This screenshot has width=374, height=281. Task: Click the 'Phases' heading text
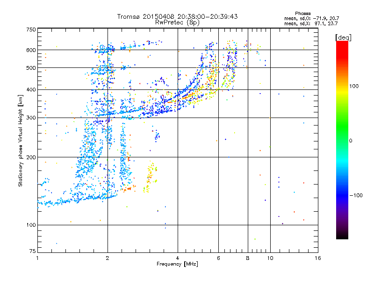(x=302, y=14)
